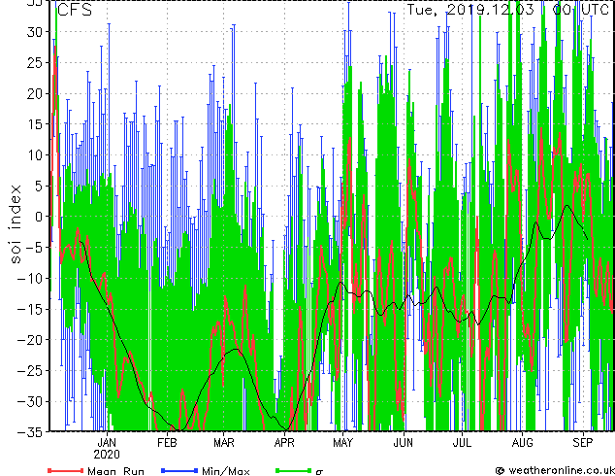Click the 25 y-axis tick value
Viewport: 615px width, 476px height.
[34, 62]
